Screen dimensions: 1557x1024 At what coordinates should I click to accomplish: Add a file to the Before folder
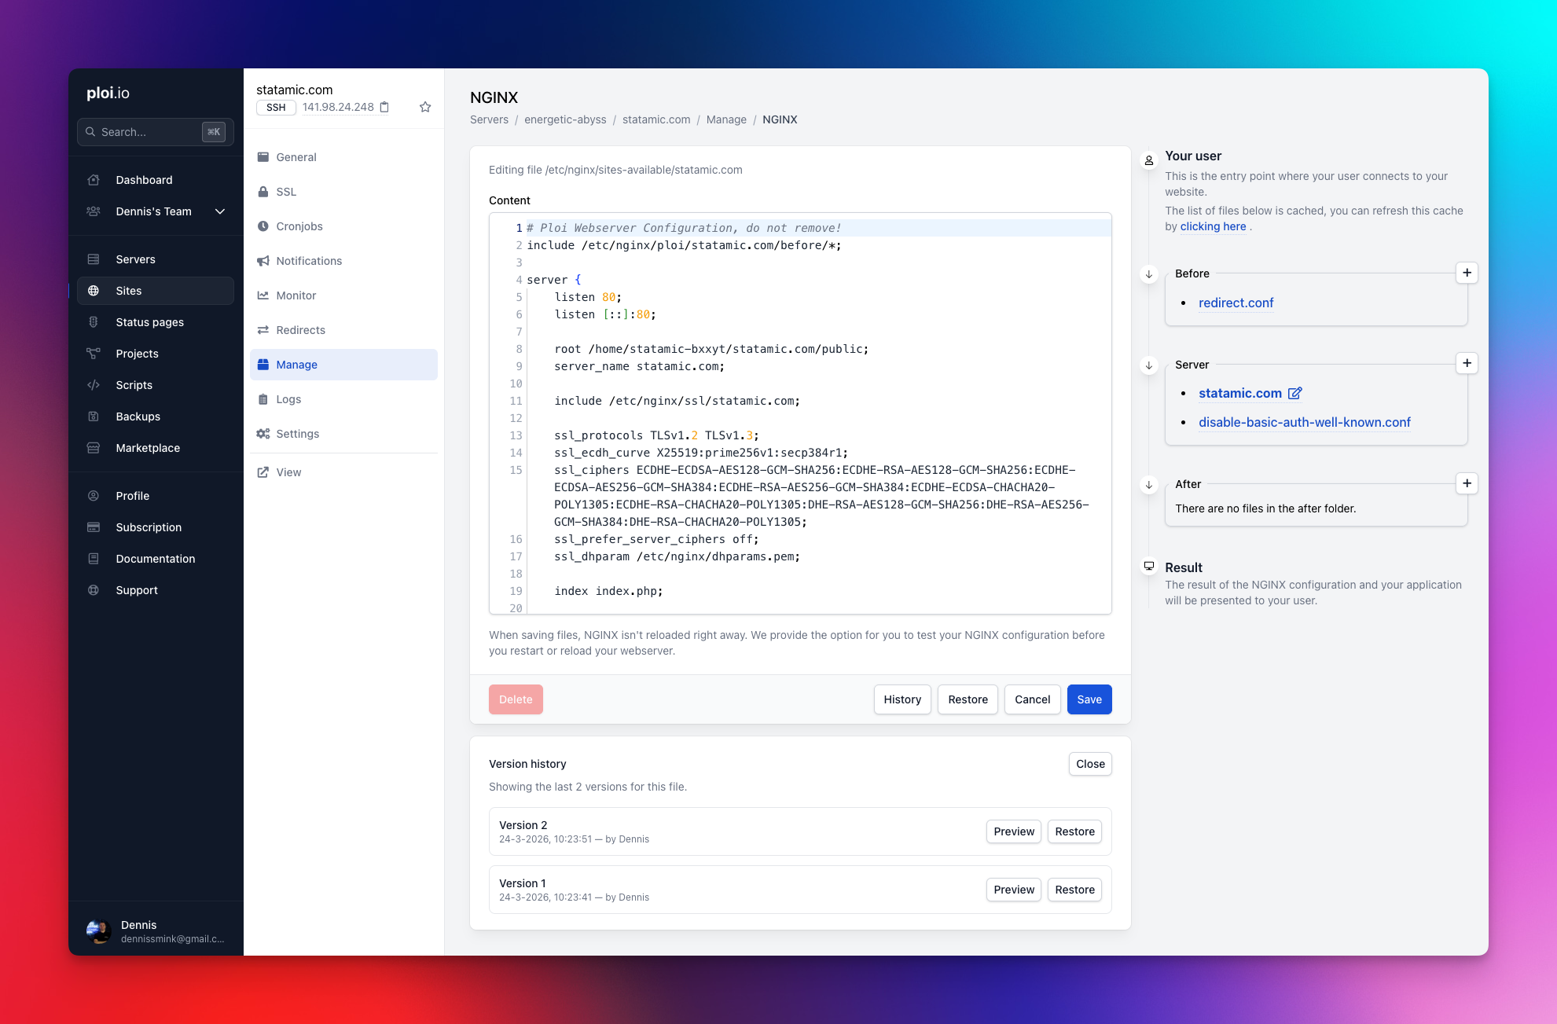pos(1467,273)
